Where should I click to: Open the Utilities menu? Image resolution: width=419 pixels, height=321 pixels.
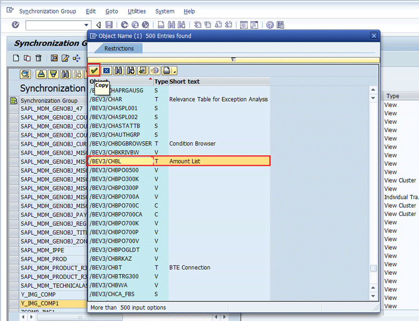(x=137, y=11)
